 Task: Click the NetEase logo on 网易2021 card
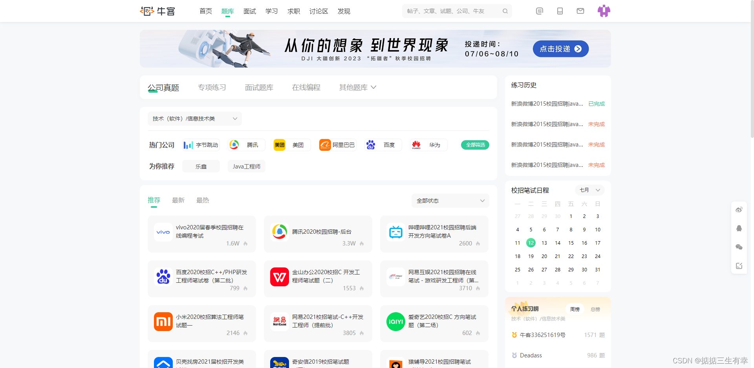pyautogui.click(x=280, y=322)
